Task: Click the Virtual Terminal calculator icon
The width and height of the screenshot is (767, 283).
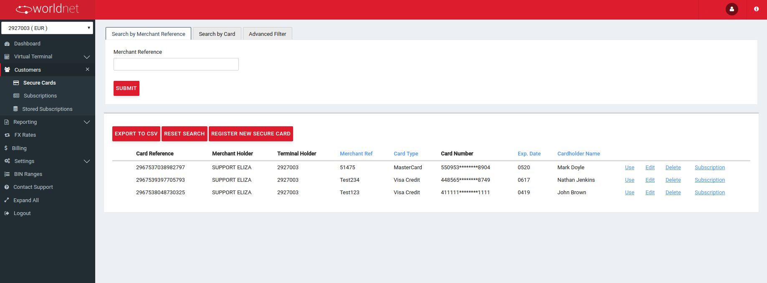Action: point(7,57)
